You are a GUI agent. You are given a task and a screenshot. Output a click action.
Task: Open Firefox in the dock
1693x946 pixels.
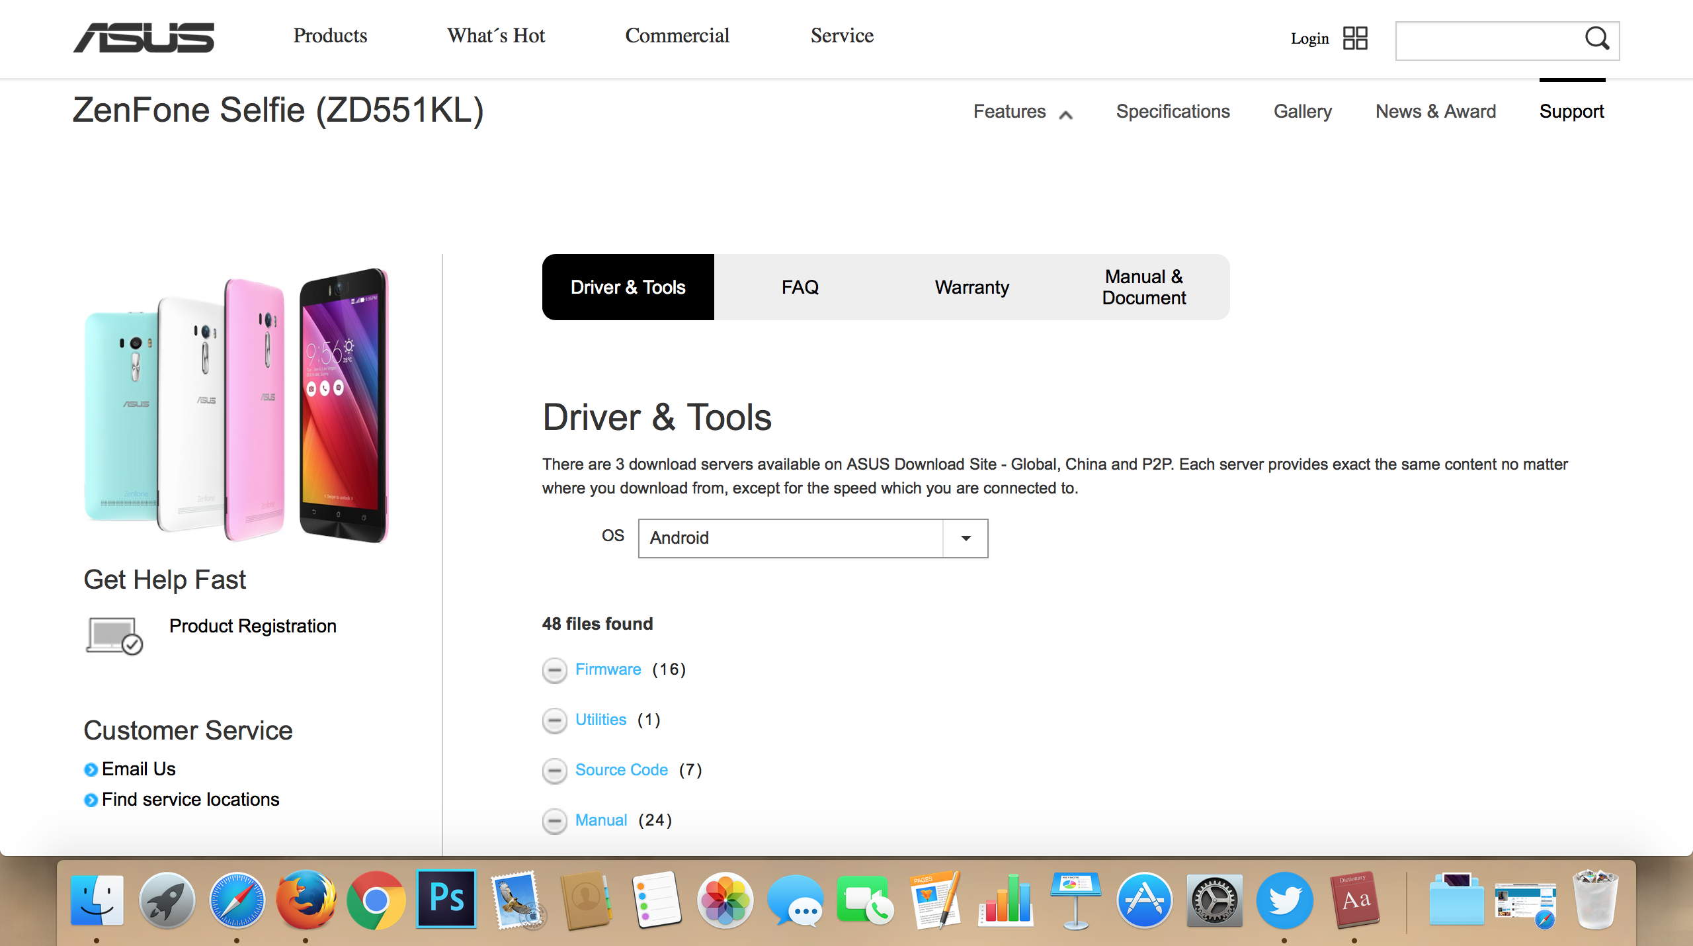[x=306, y=900]
